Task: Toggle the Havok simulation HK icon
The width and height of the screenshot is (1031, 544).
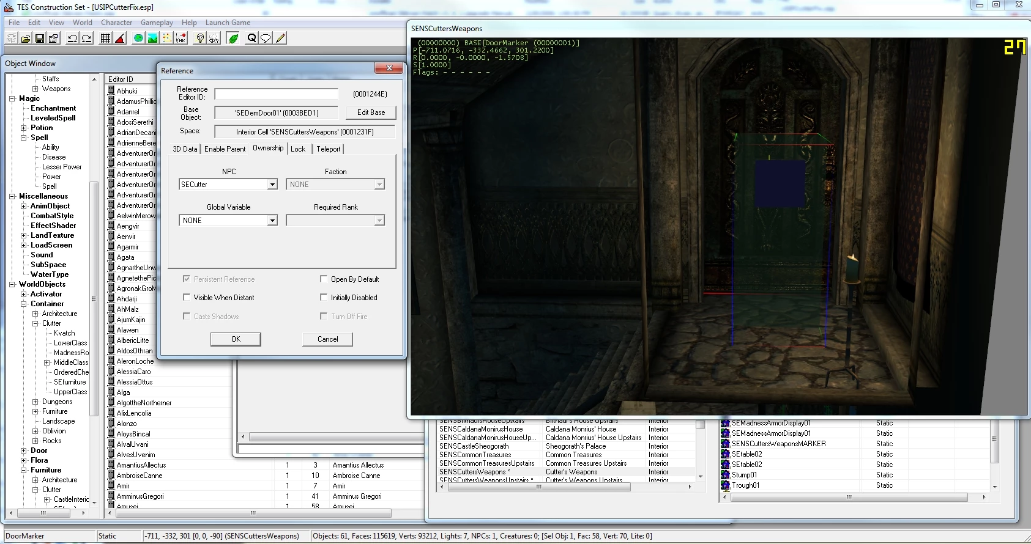Action: point(181,39)
